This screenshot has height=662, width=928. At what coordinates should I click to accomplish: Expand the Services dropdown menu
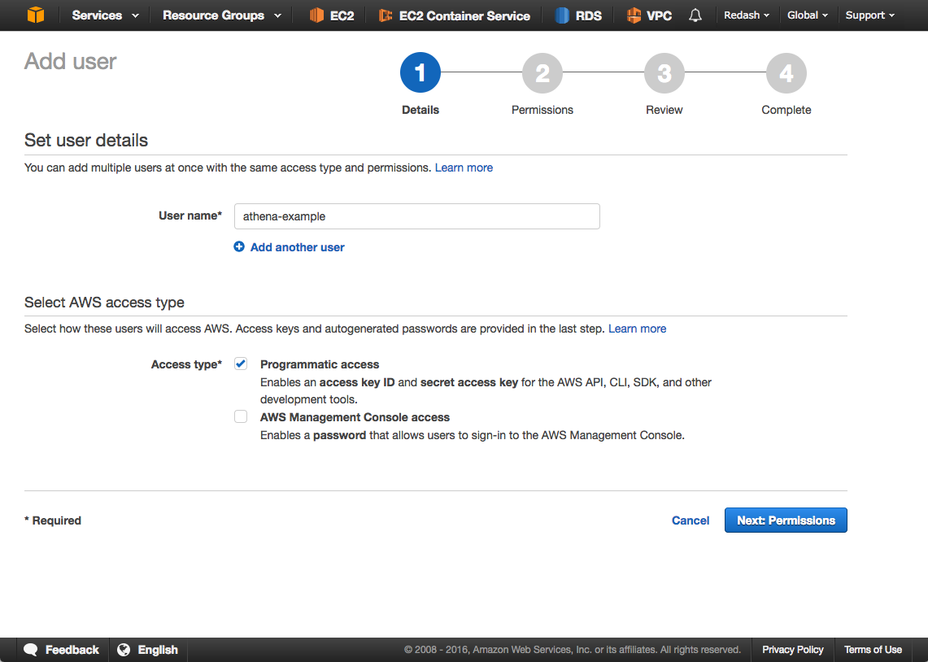[x=105, y=15]
